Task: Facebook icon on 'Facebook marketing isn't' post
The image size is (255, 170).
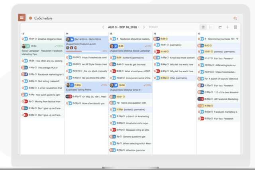Action: (26, 74)
